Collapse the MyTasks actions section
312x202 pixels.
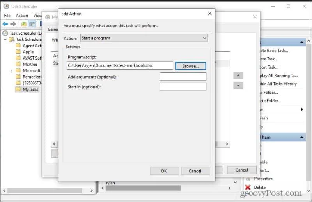pos(301,42)
